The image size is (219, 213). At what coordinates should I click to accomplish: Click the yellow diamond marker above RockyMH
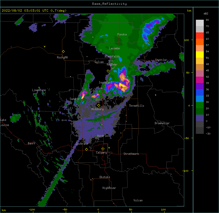click(63, 52)
